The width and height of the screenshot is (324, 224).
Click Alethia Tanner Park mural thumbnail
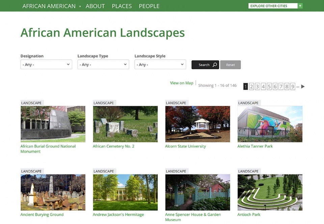coord(270,124)
